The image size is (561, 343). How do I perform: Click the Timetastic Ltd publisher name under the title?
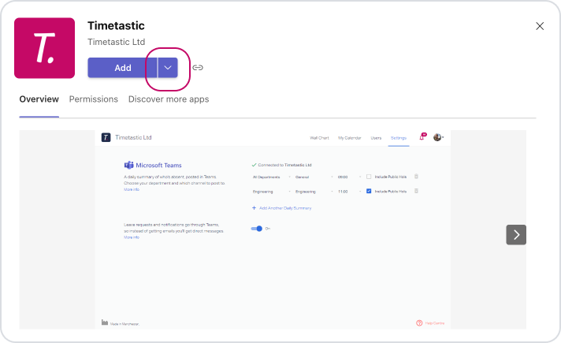[x=117, y=42]
